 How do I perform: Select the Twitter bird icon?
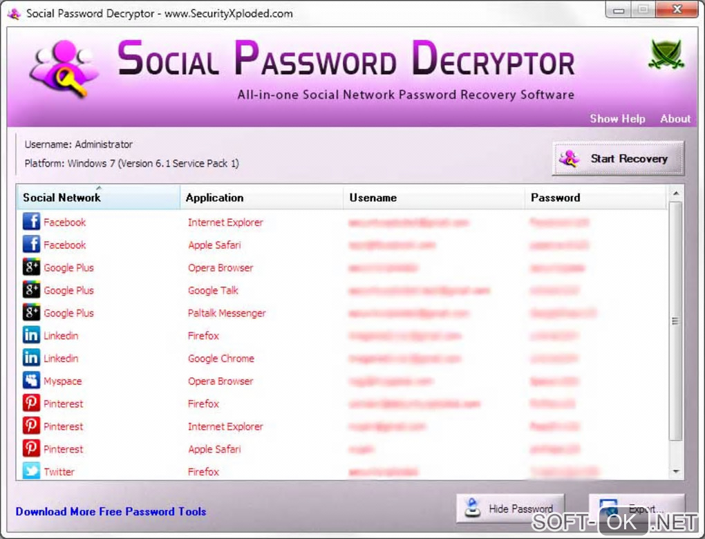[31, 471]
